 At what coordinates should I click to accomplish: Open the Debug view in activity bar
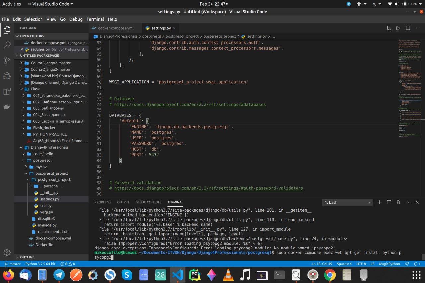tap(7, 76)
